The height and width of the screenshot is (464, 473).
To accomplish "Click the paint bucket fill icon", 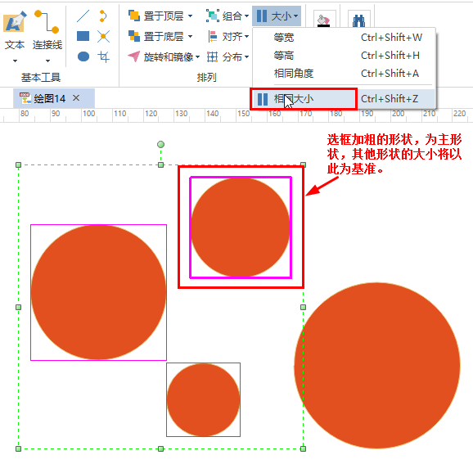I will pyautogui.click(x=324, y=20).
